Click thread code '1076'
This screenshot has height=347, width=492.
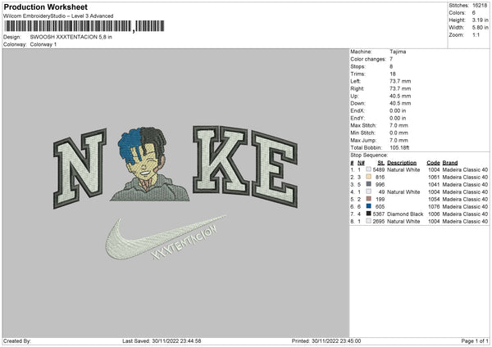click(434, 207)
